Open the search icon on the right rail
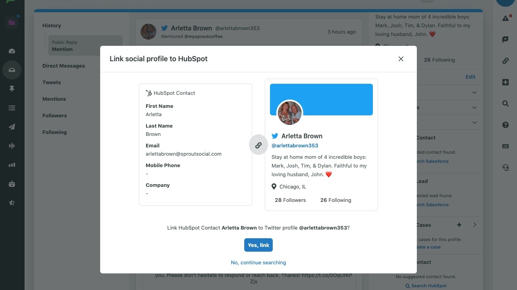The height and width of the screenshot is (290, 517). [505, 103]
